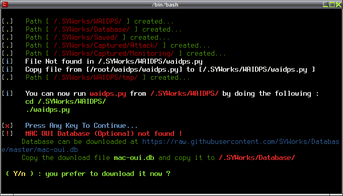343x196 pixels.
Task: Click the 'File Not found in' message line
Action: (x=114, y=62)
